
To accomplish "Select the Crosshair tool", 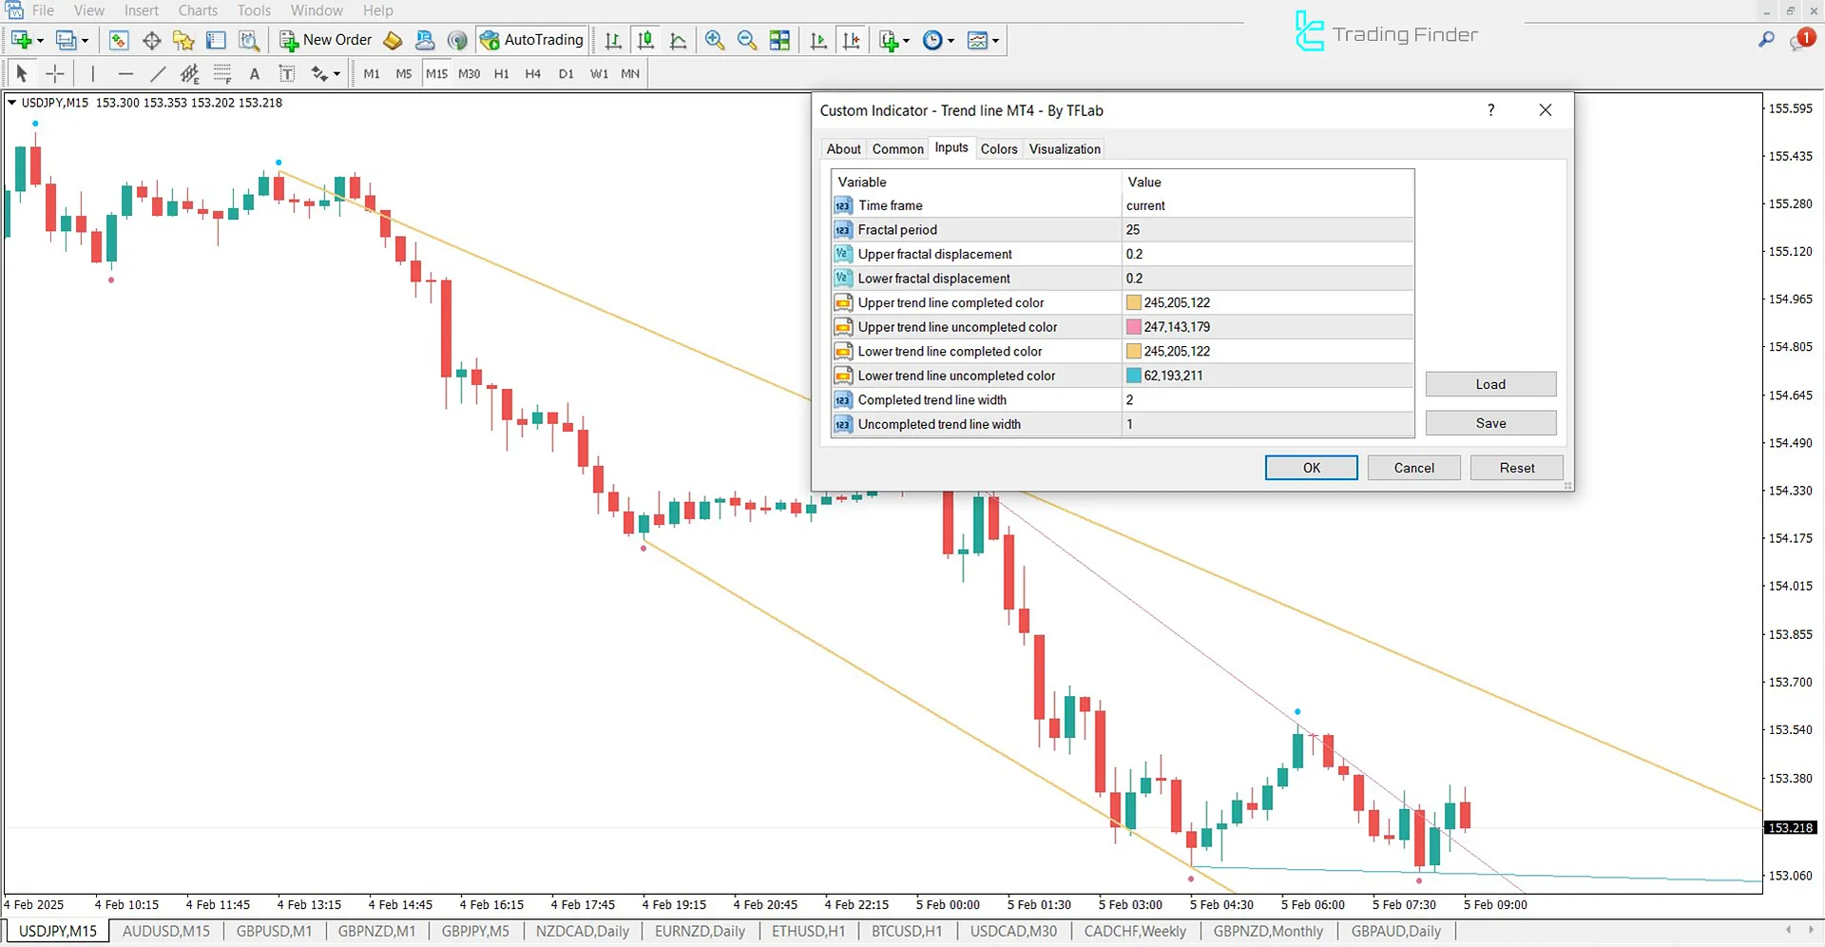I will [x=54, y=72].
